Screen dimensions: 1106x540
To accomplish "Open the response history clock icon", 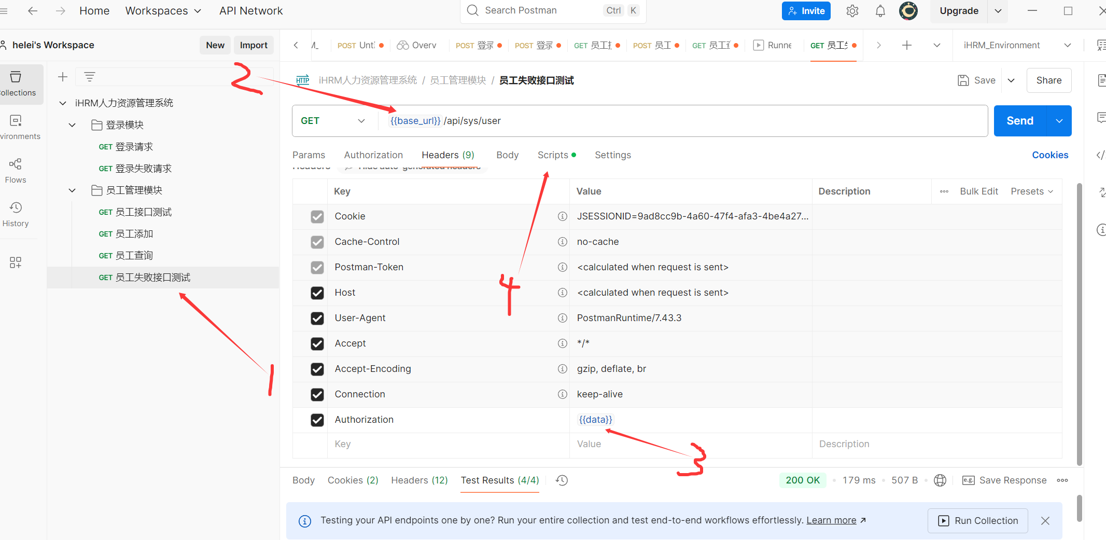I will [x=562, y=480].
